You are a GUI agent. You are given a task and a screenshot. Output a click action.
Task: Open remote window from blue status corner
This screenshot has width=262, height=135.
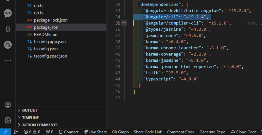[6, 132]
